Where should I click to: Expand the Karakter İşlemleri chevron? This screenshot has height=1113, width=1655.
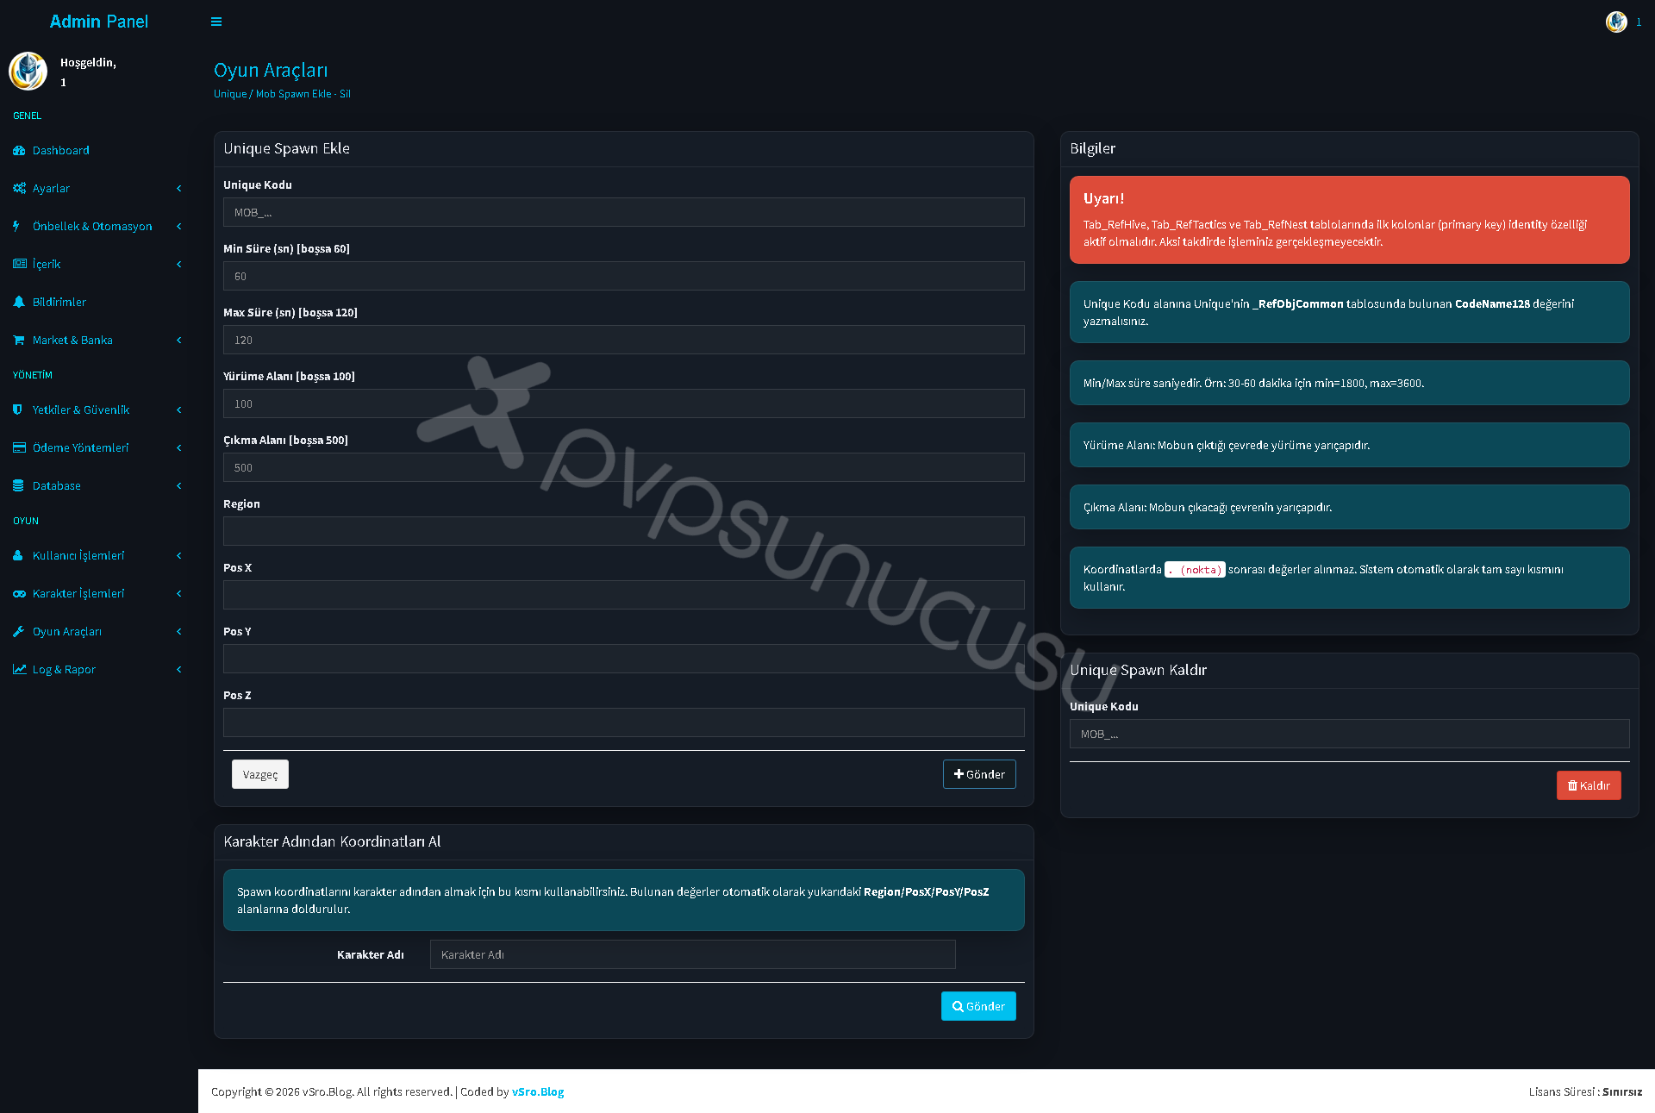pyautogui.click(x=179, y=593)
